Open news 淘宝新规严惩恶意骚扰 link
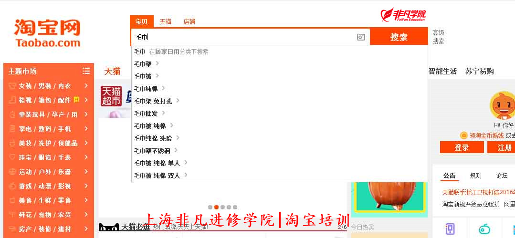 click(x=471, y=204)
